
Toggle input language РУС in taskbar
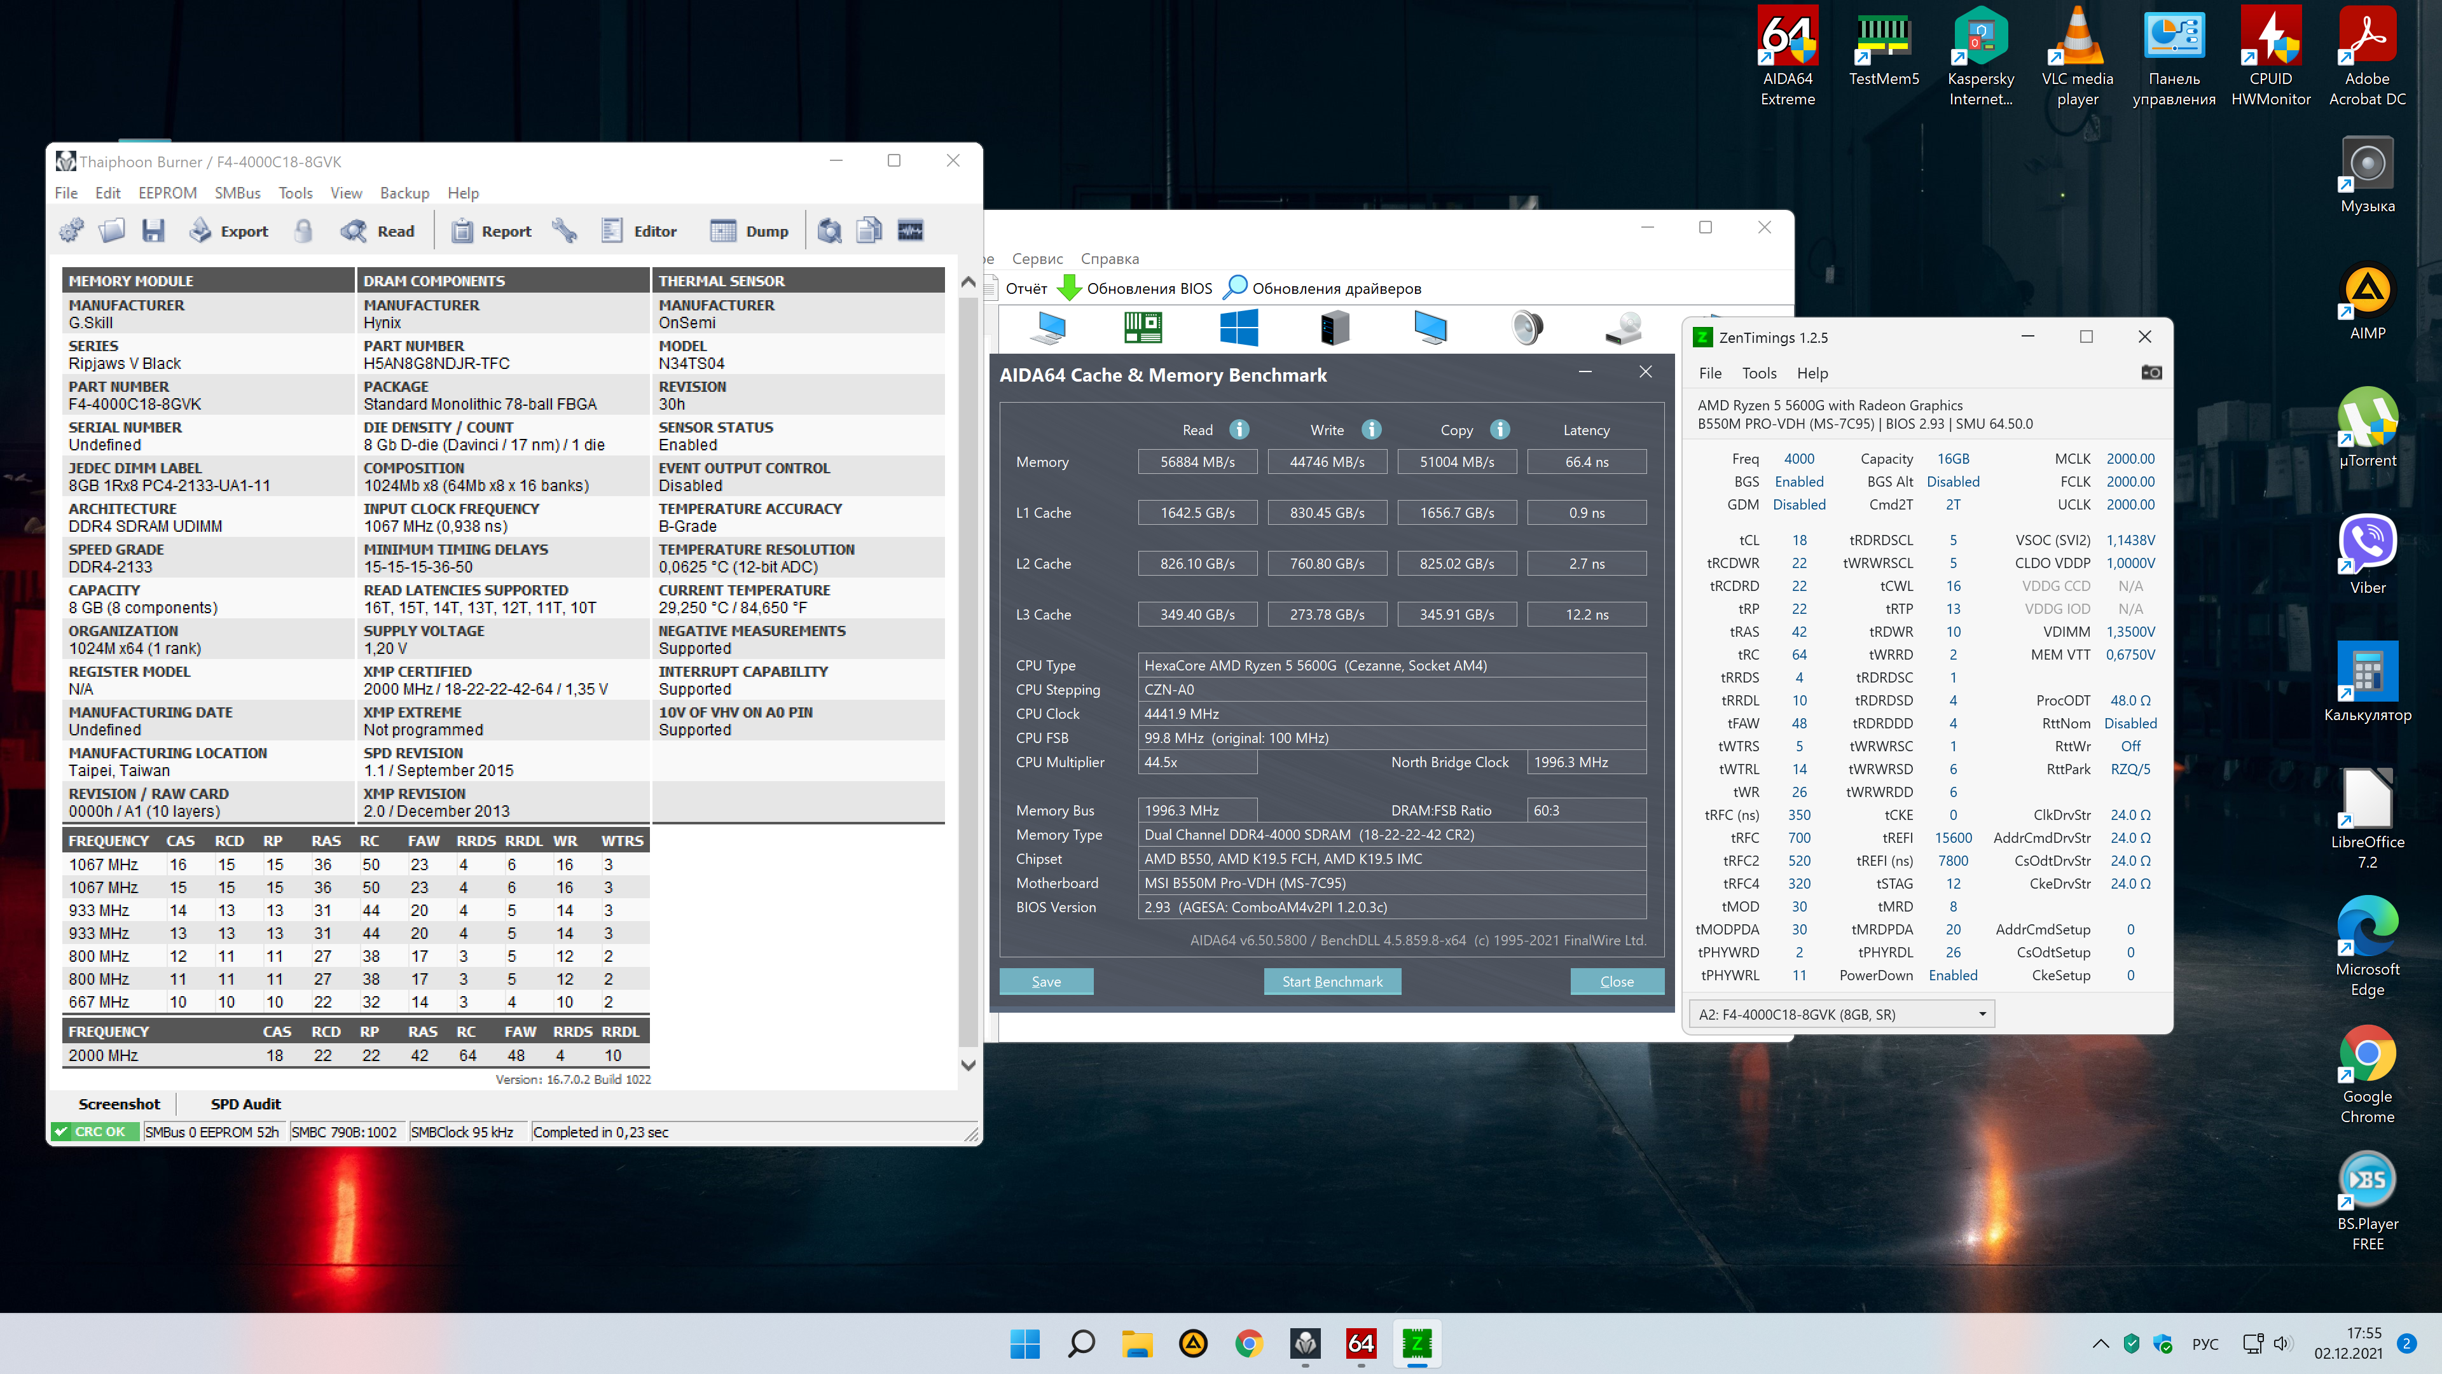[x=2205, y=1343]
